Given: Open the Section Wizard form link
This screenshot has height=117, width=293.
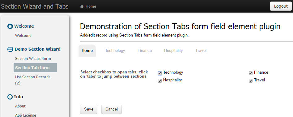Looking at the screenshot, I should (x=33, y=58).
